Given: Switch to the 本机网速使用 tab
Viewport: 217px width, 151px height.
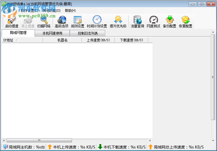Looking at the screenshot, I should [52, 33].
